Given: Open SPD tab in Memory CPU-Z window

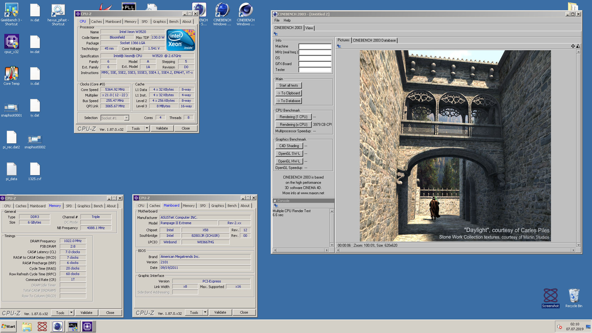Looking at the screenshot, I should [x=69, y=206].
